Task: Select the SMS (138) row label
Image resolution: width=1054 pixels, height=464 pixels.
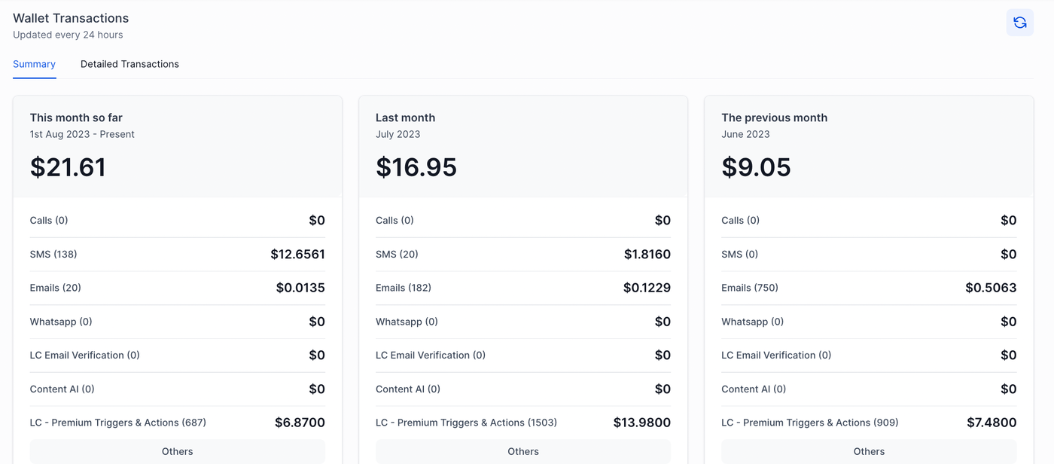Action: click(53, 255)
